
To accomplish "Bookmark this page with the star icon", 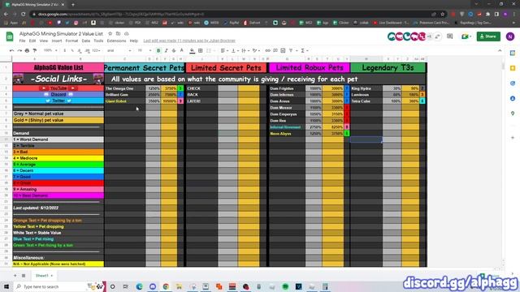I will (x=442, y=15).
